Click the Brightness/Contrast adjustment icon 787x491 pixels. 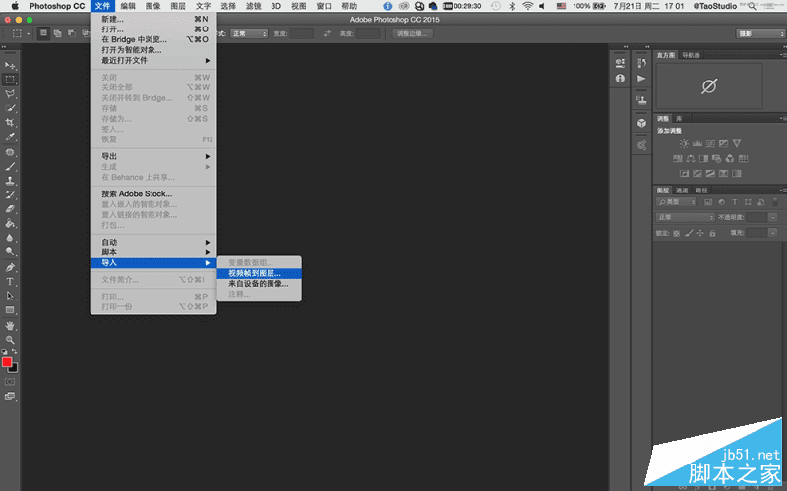click(x=684, y=143)
